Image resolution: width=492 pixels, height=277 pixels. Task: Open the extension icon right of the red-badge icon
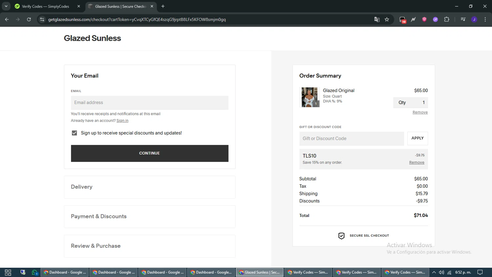pyautogui.click(x=413, y=19)
